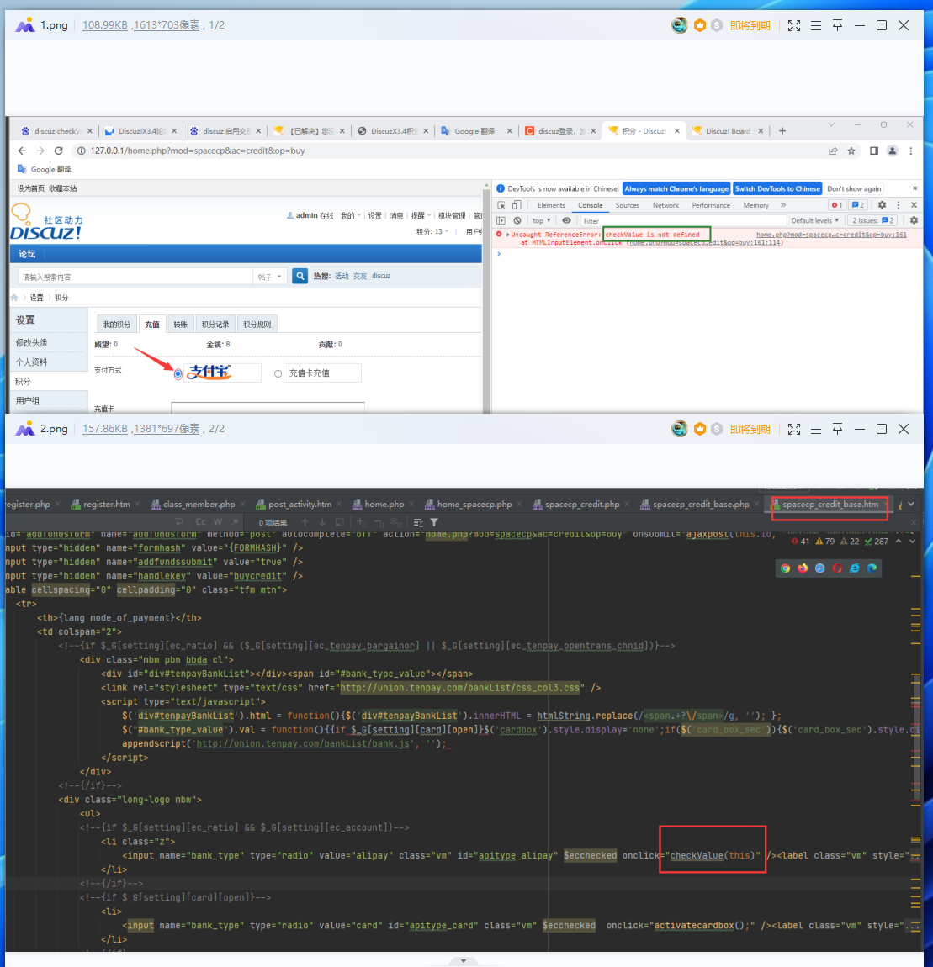
Task: Click the forum search input field
Action: (135, 277)
